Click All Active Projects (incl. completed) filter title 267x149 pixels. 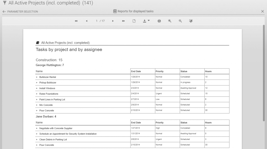click(44, 3)
